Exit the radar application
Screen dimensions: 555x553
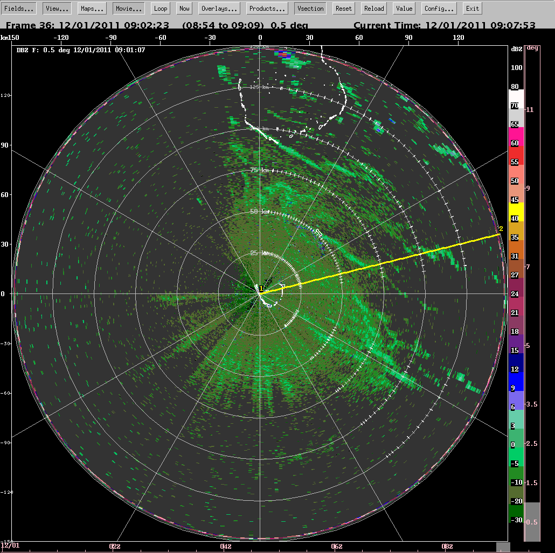click(x=472, y=8)
